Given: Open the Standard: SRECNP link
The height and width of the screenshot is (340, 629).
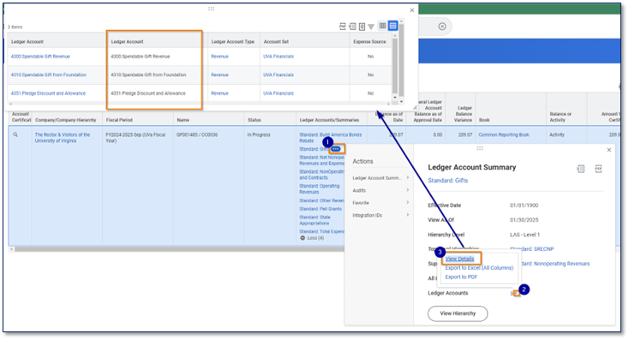Looking at the screenshot, I should tap(532, 249).
